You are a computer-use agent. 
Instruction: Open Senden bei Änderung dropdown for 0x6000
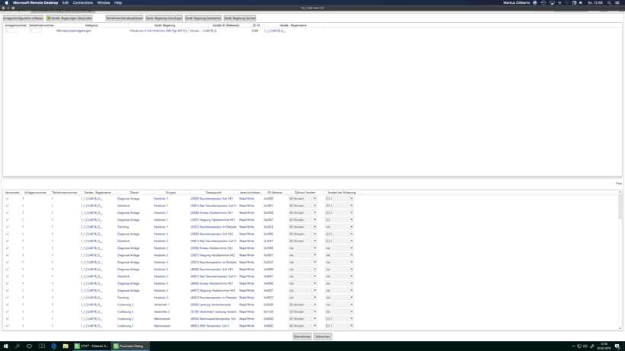(339, 319)
